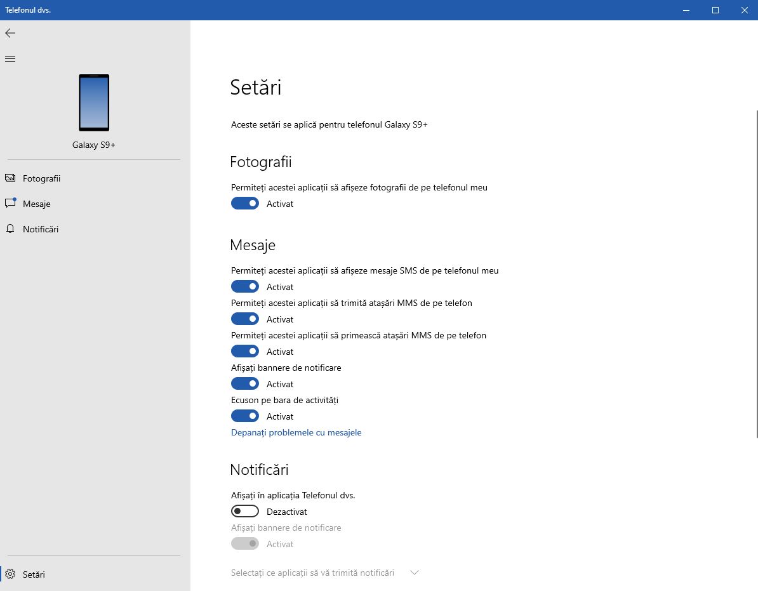Click the Setări gear icon

tap(10, 574)
